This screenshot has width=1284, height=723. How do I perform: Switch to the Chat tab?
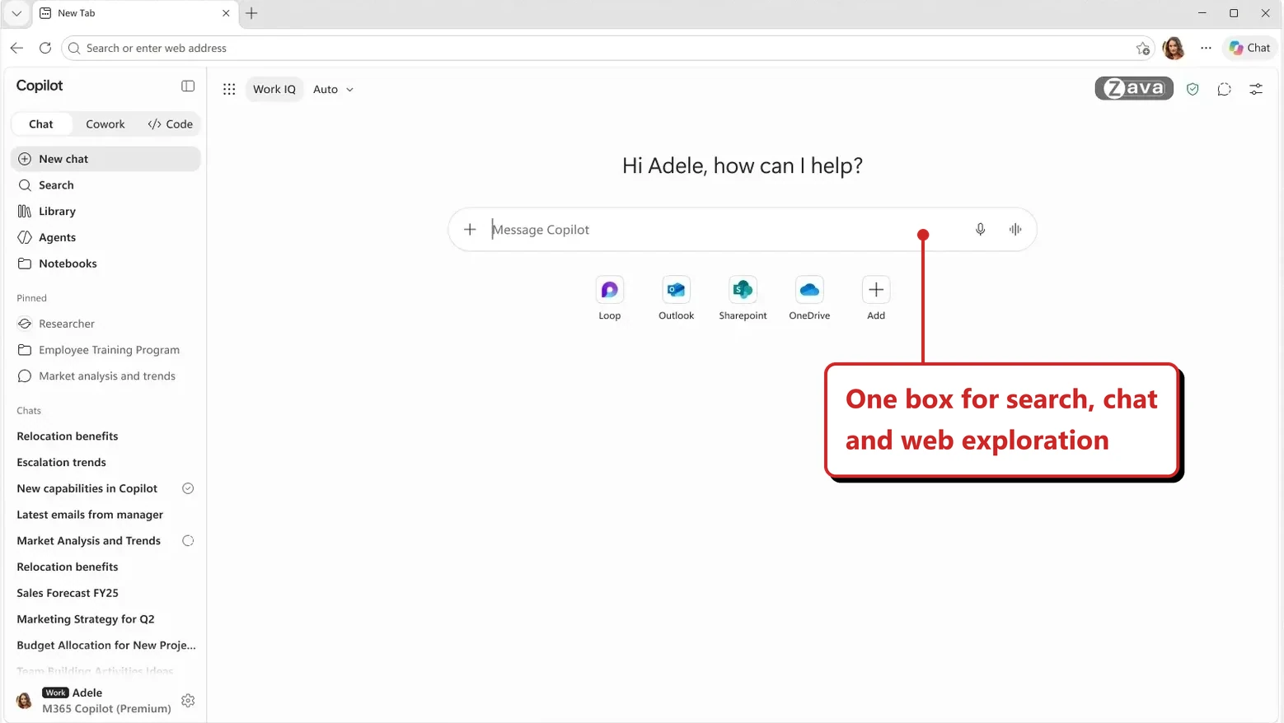(41, 124)
